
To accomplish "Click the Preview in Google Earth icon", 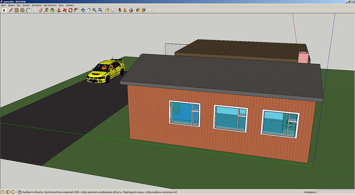I will pyautogui.click(x=131, y=10).
